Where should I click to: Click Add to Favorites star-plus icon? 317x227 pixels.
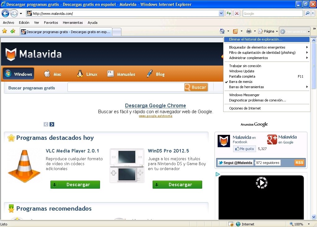click(x=13, y=31)
